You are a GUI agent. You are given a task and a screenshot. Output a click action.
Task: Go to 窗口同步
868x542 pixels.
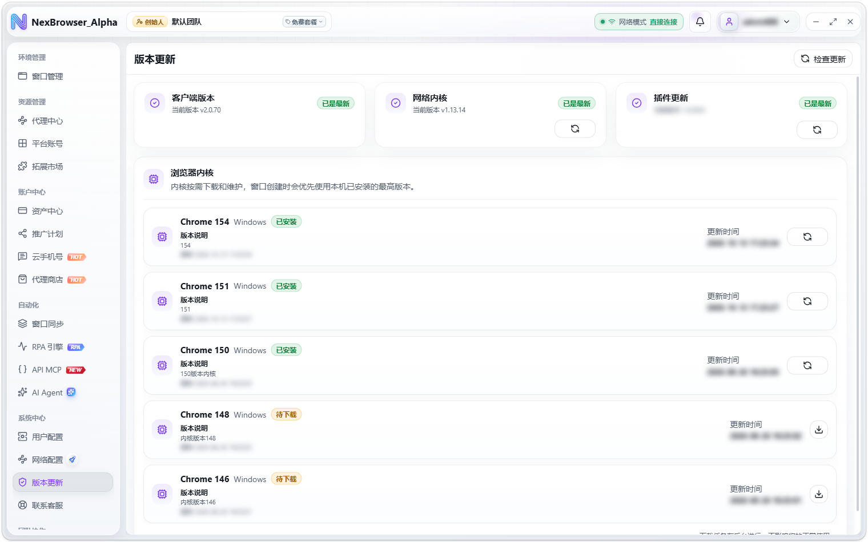pyautogui.click(x=63, y=324)
